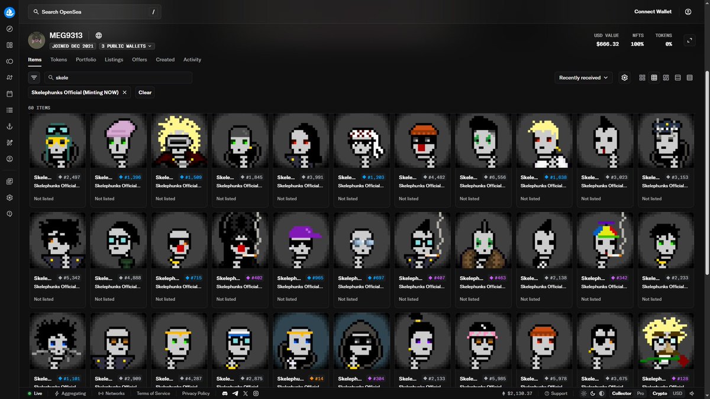
Task: Select Collector mode
Action: [x=622, y=393]
